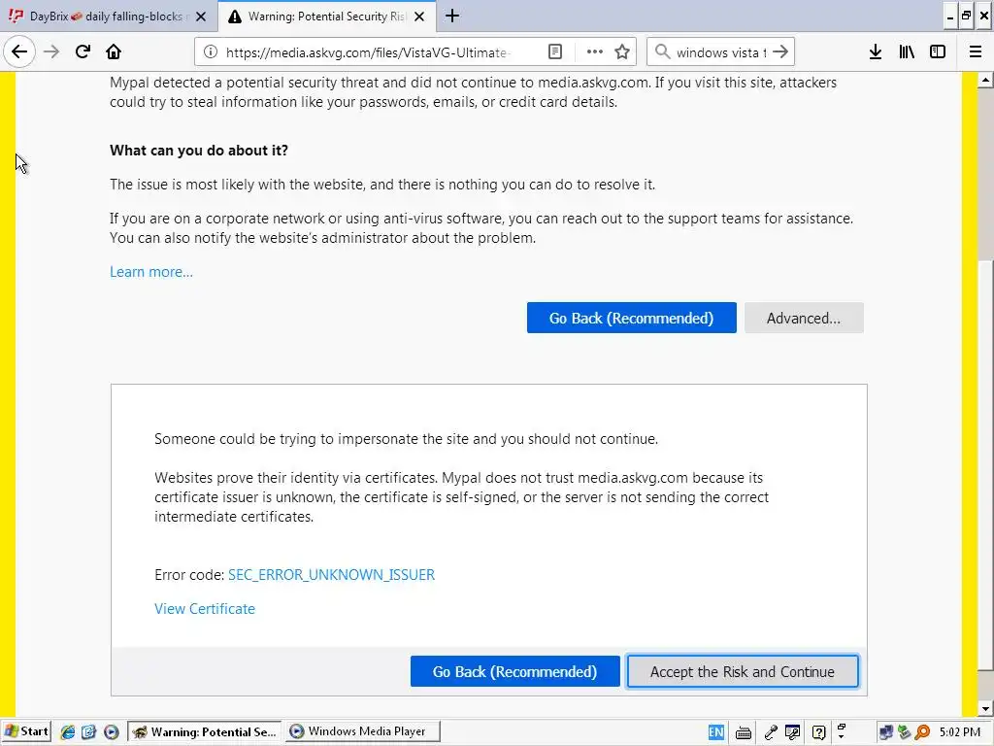Click Go Back (Recommended) in the advanced panel
Viewport: 994px width, 746px height.
514,671
